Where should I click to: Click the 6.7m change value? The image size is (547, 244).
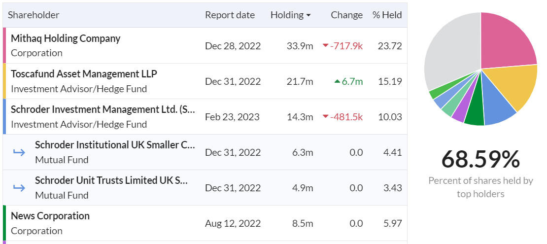352,81
